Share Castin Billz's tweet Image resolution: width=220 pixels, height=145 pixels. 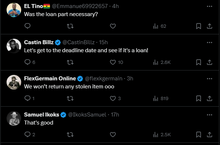[x=209, y=62]
